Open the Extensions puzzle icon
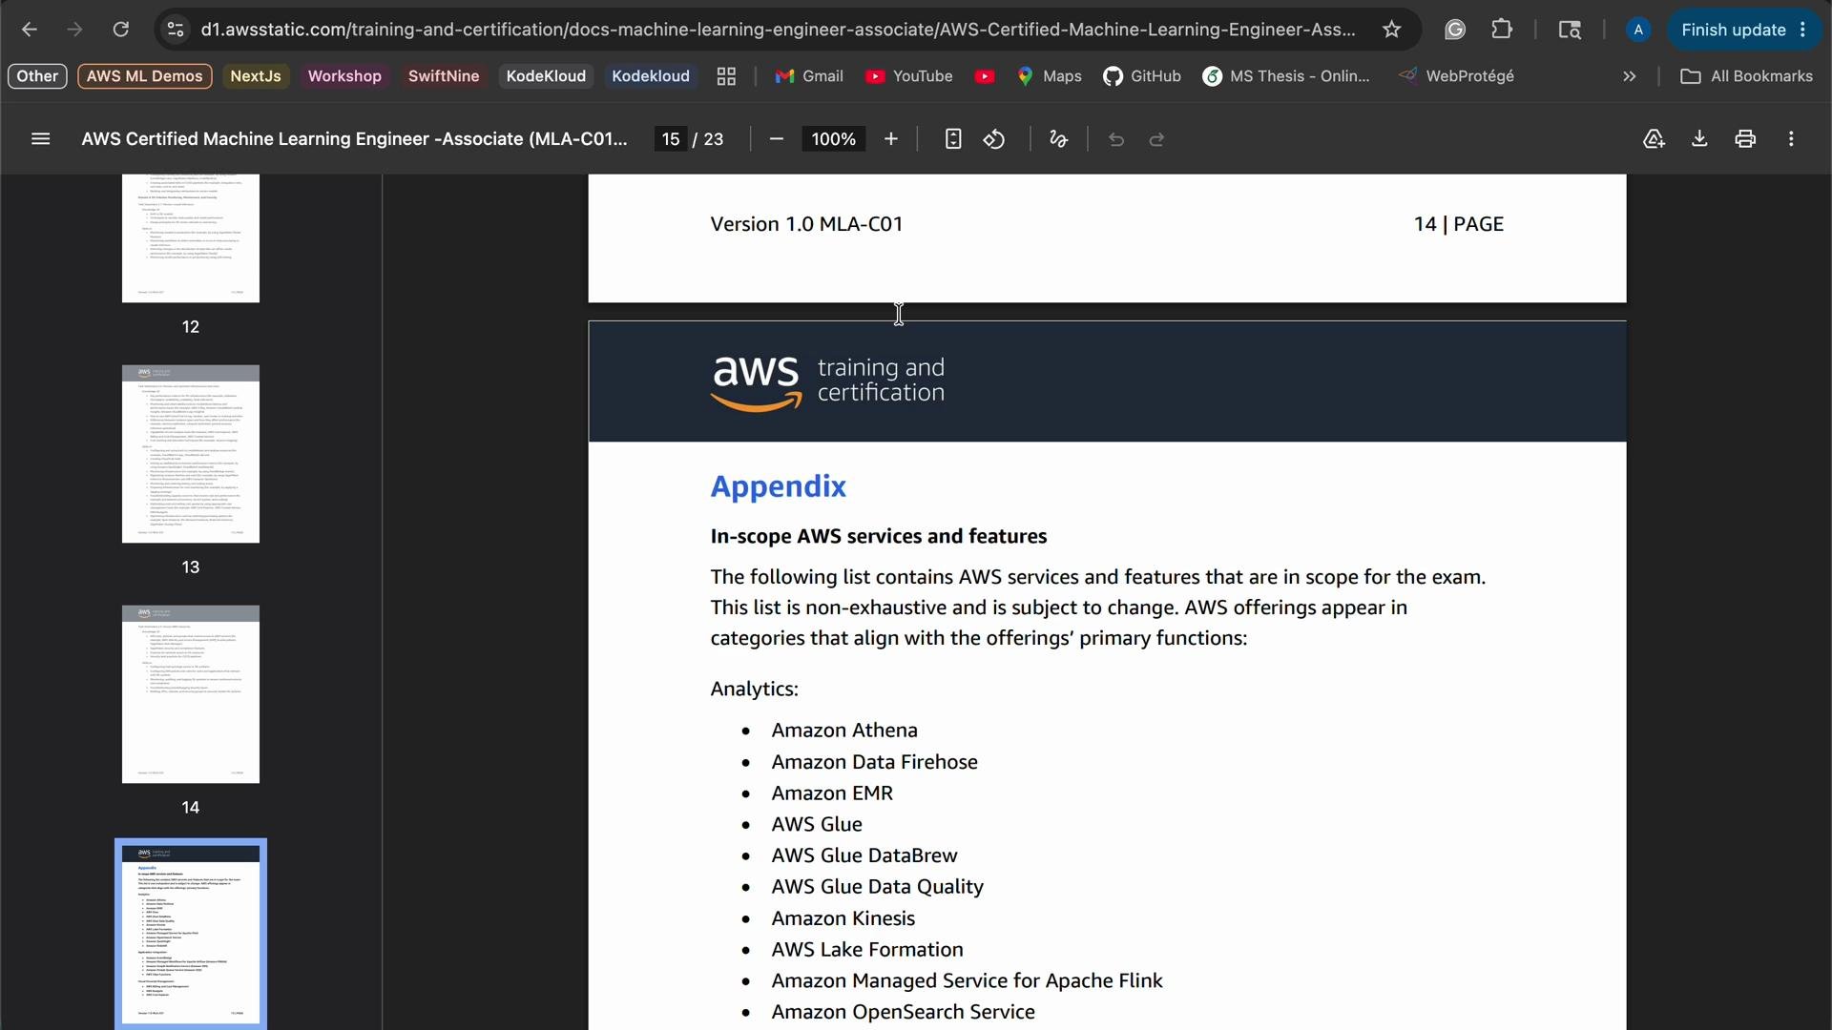This screenshot has height=1030, width=1832. (1502, 30)
